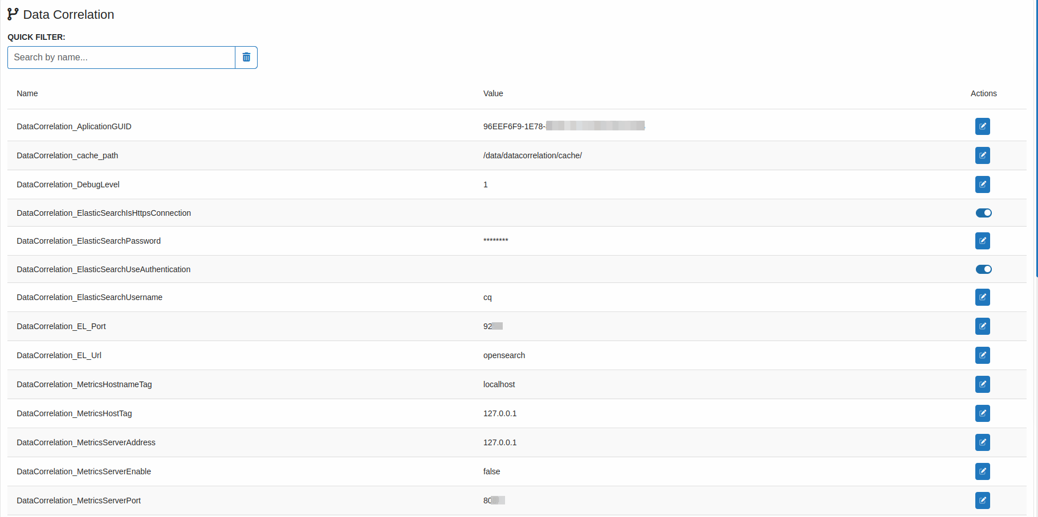Edit the DataCorrelation_EL_Port value
The image size is (1038, 517).
[982, 326]
